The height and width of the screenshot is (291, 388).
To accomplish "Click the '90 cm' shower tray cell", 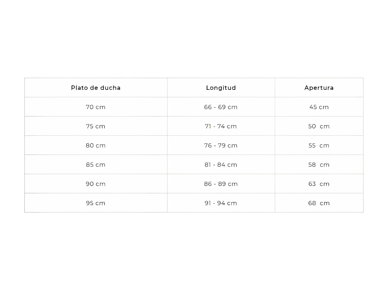I will pyautogui.click(x=96, y=184).
